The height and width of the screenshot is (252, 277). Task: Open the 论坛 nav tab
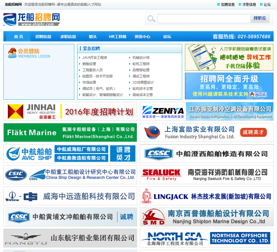pyautogui.click(x=167, y=37)
